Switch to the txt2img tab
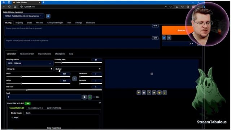The image size is (231, 130). [x=8, y=23]
